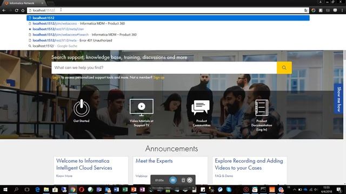The image size is (346, 194).
Task: Grab the page vertical scrollbar
Action: pyautogui.click(x=344, y=55)
